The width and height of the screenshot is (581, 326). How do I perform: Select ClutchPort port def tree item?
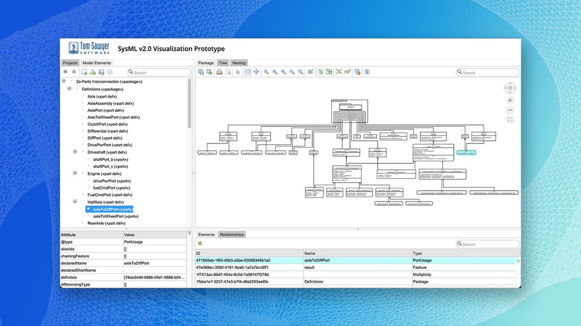107,124
